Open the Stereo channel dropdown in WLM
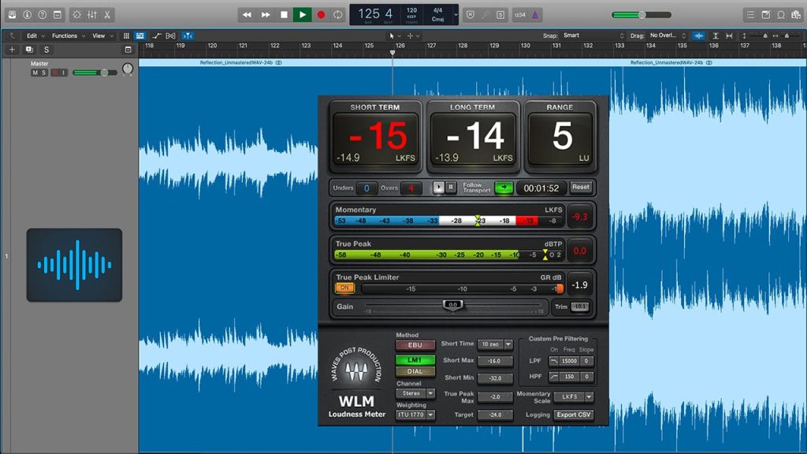The image size is (807, 454). (415, 393)
